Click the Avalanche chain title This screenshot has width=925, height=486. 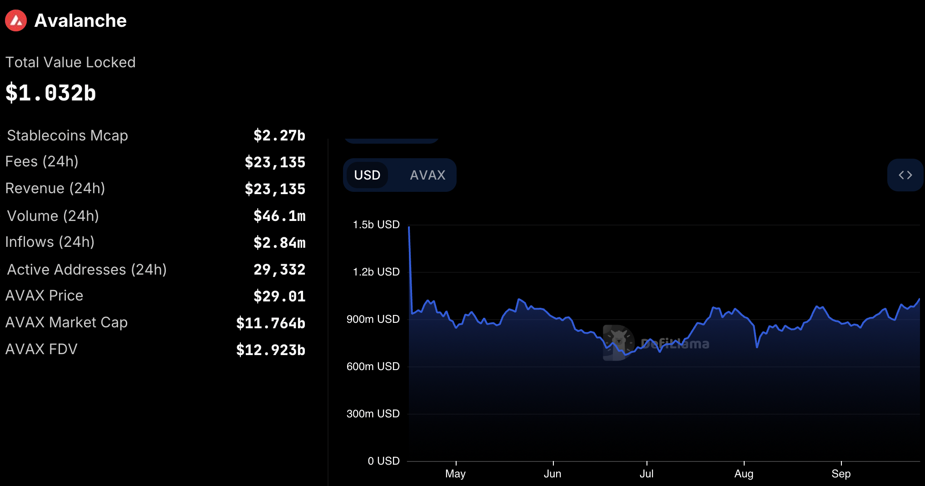coord(80,20)
